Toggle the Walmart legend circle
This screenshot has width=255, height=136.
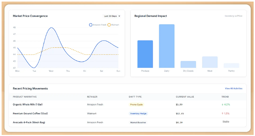[x=109, y=25]
